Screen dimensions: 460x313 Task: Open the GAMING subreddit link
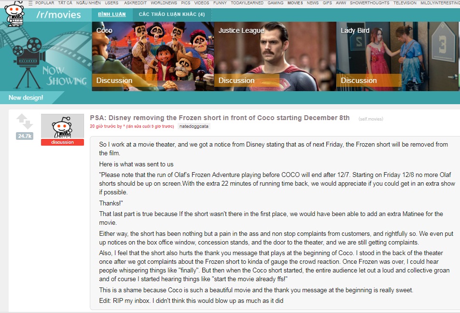tap(276, 3)
